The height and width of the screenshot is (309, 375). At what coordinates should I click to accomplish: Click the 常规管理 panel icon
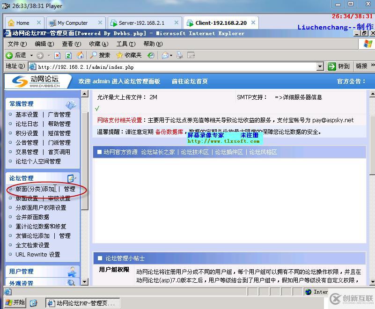[x=71, y=104]
